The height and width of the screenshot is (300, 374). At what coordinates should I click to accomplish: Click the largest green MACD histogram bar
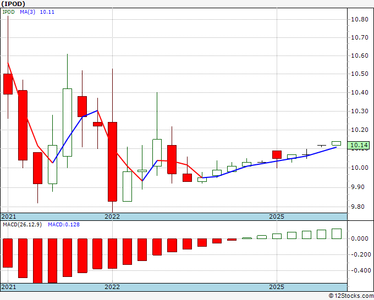pos(337,234)
